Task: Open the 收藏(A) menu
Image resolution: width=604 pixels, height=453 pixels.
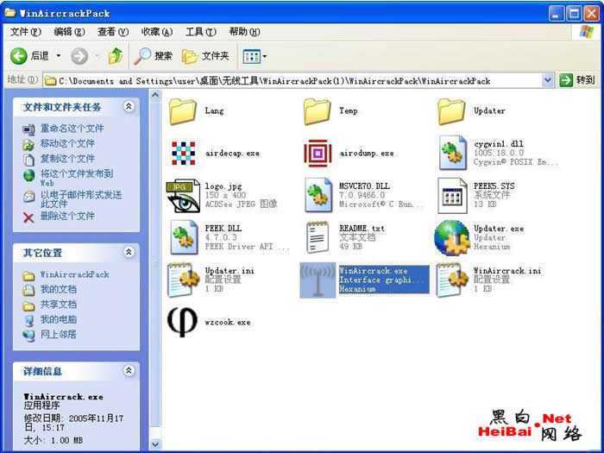Action: coord(157,32)
